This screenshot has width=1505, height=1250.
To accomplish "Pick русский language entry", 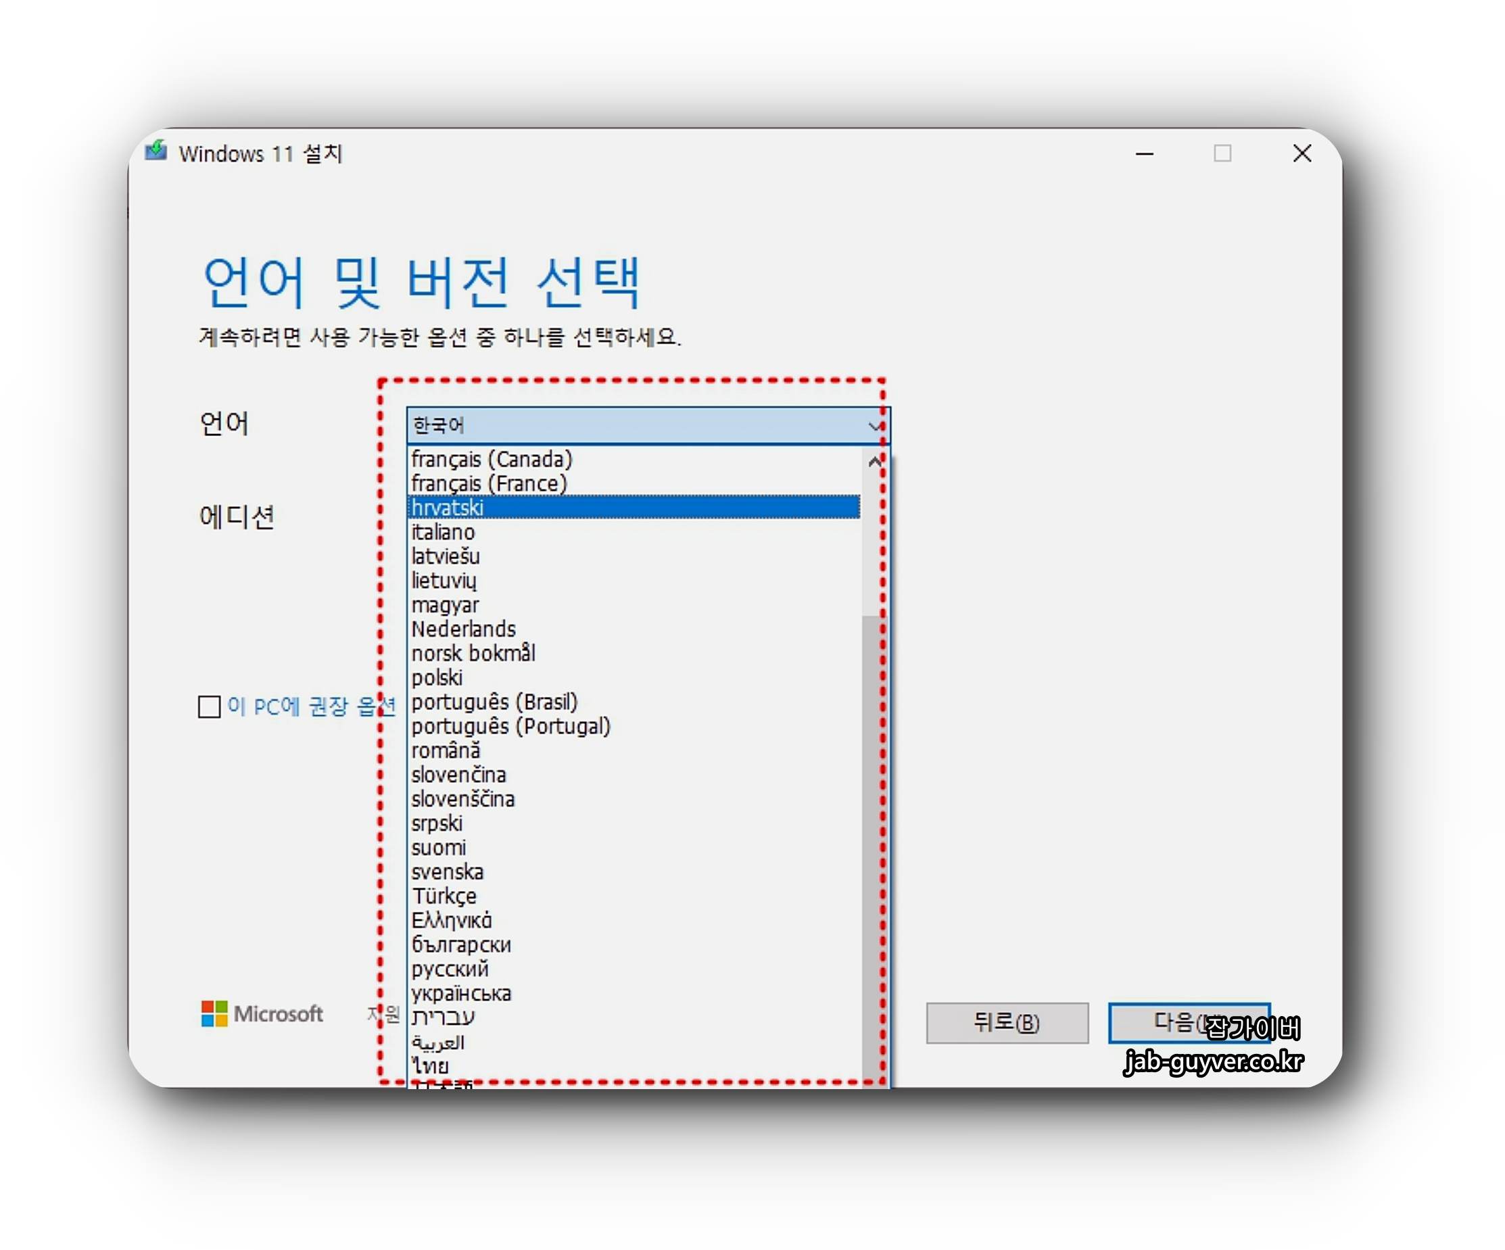I will point(450,969).
